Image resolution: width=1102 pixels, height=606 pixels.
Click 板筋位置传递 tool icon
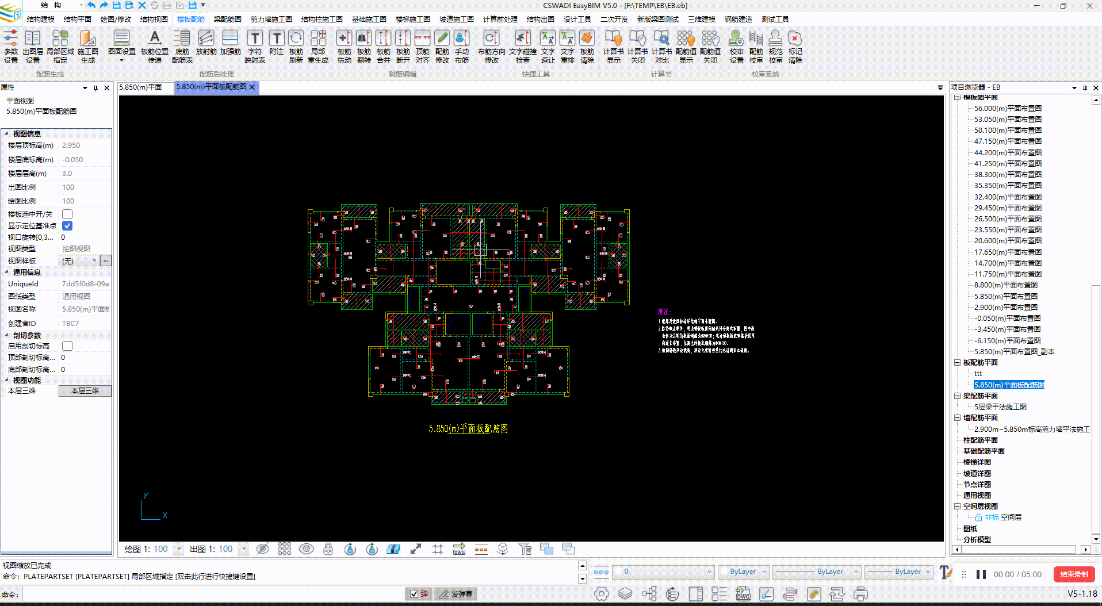155,47
